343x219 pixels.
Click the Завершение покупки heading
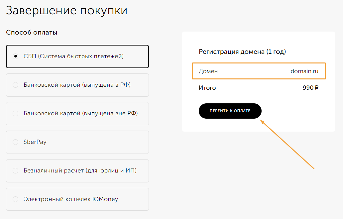tap(66, 10)
